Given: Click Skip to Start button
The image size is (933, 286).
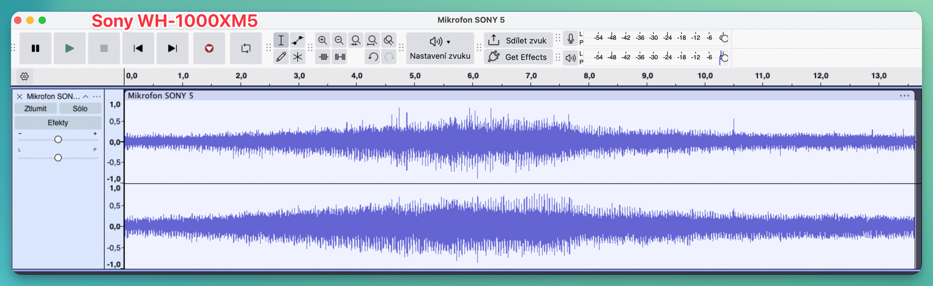Looking at the screenshot, I should click(138, 48).
